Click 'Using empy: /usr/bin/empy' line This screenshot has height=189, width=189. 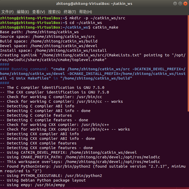tap(32, 185)
